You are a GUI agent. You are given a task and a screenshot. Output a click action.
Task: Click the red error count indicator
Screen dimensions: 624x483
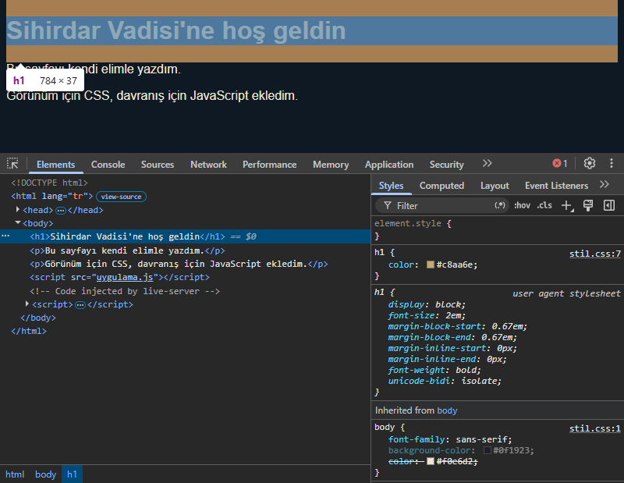pyautogui.click(x=560, y=163)
